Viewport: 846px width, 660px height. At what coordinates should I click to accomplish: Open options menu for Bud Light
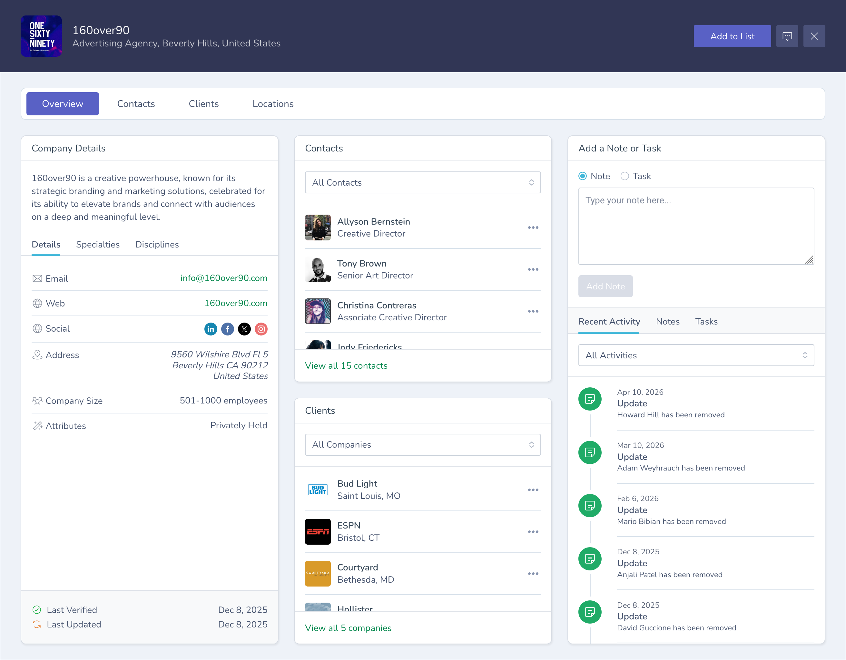click(533, 490)
